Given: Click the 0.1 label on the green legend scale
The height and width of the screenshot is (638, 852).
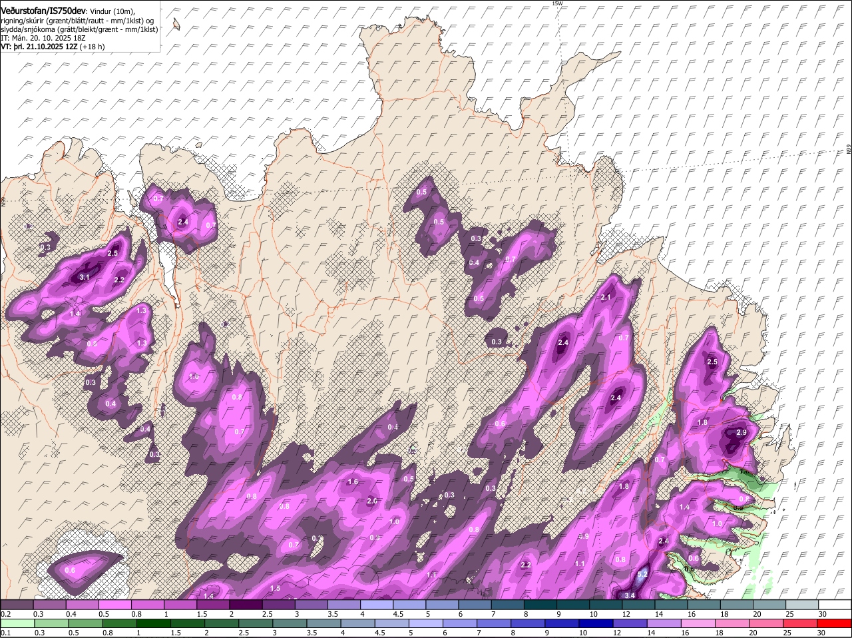Looking at the screenshot, I should tap(6, 633).
